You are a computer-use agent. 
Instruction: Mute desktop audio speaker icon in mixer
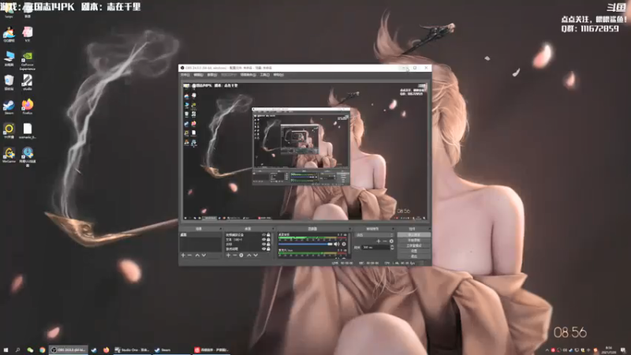click(x=337, y=244)
